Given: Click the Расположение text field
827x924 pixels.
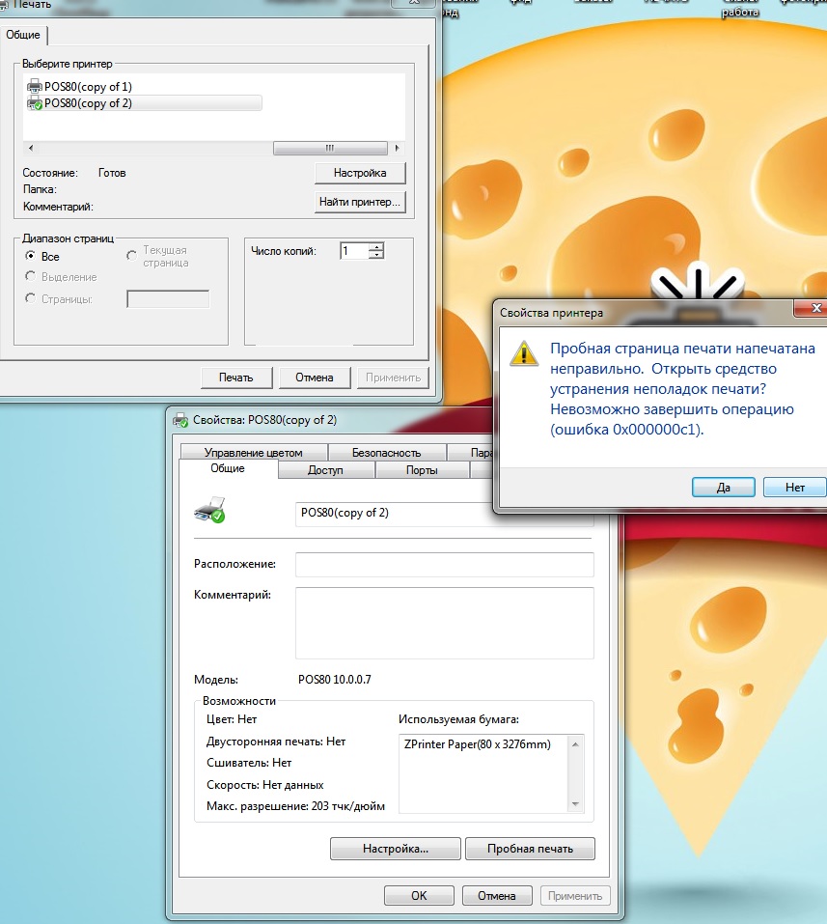Looking at the screenshot, I should [x=444, y=564].
